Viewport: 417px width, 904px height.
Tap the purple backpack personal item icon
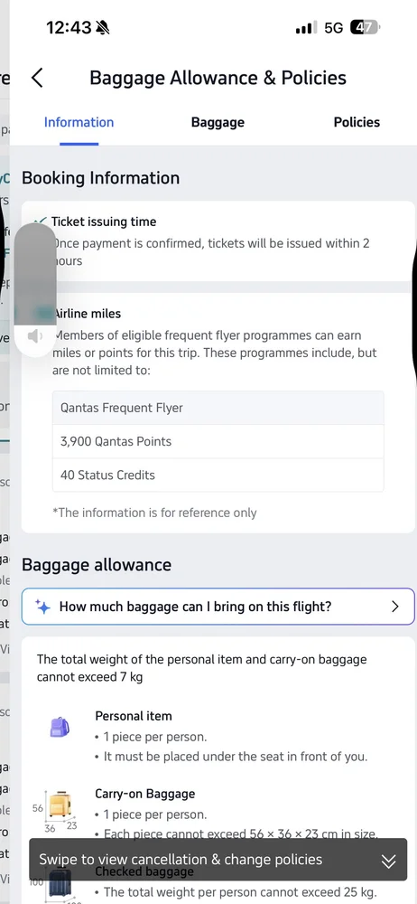60,727
